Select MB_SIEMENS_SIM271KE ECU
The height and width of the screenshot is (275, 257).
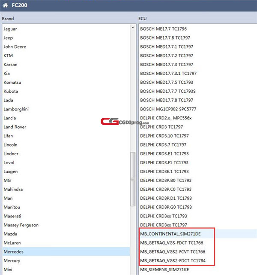[x=164, y=270]
